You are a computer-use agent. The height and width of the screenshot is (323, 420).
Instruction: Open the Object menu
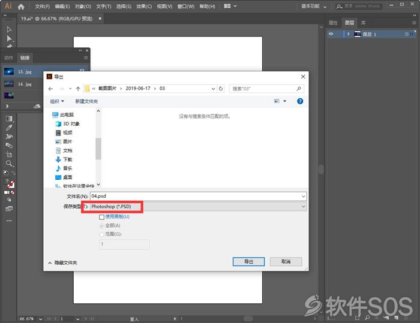[x=83, y=6]
